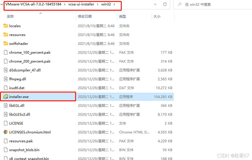Click the locales folder icon
This screenshot has height=160, width=252.
click(6, 26)
